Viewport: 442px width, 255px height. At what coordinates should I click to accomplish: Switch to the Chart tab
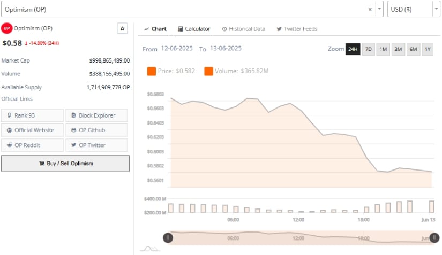(155, 29)
